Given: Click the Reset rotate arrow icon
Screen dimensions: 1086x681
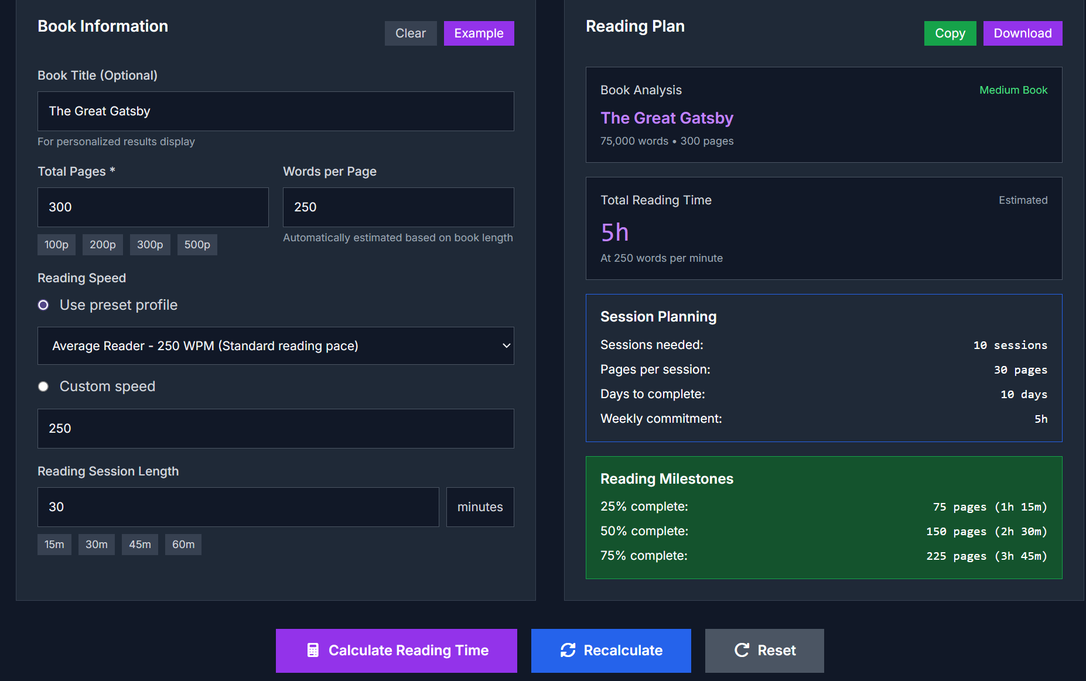Looking at the screenshot, I should [x=742, y=650].
